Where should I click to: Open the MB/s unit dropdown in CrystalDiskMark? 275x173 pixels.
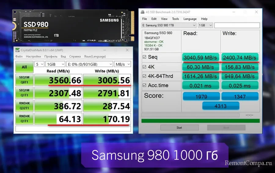coord(123,64)
